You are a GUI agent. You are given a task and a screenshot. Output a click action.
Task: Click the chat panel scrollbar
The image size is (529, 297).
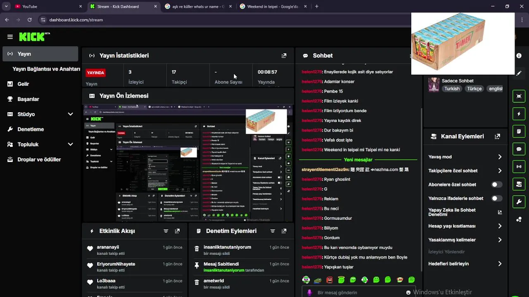pos(421,190)
